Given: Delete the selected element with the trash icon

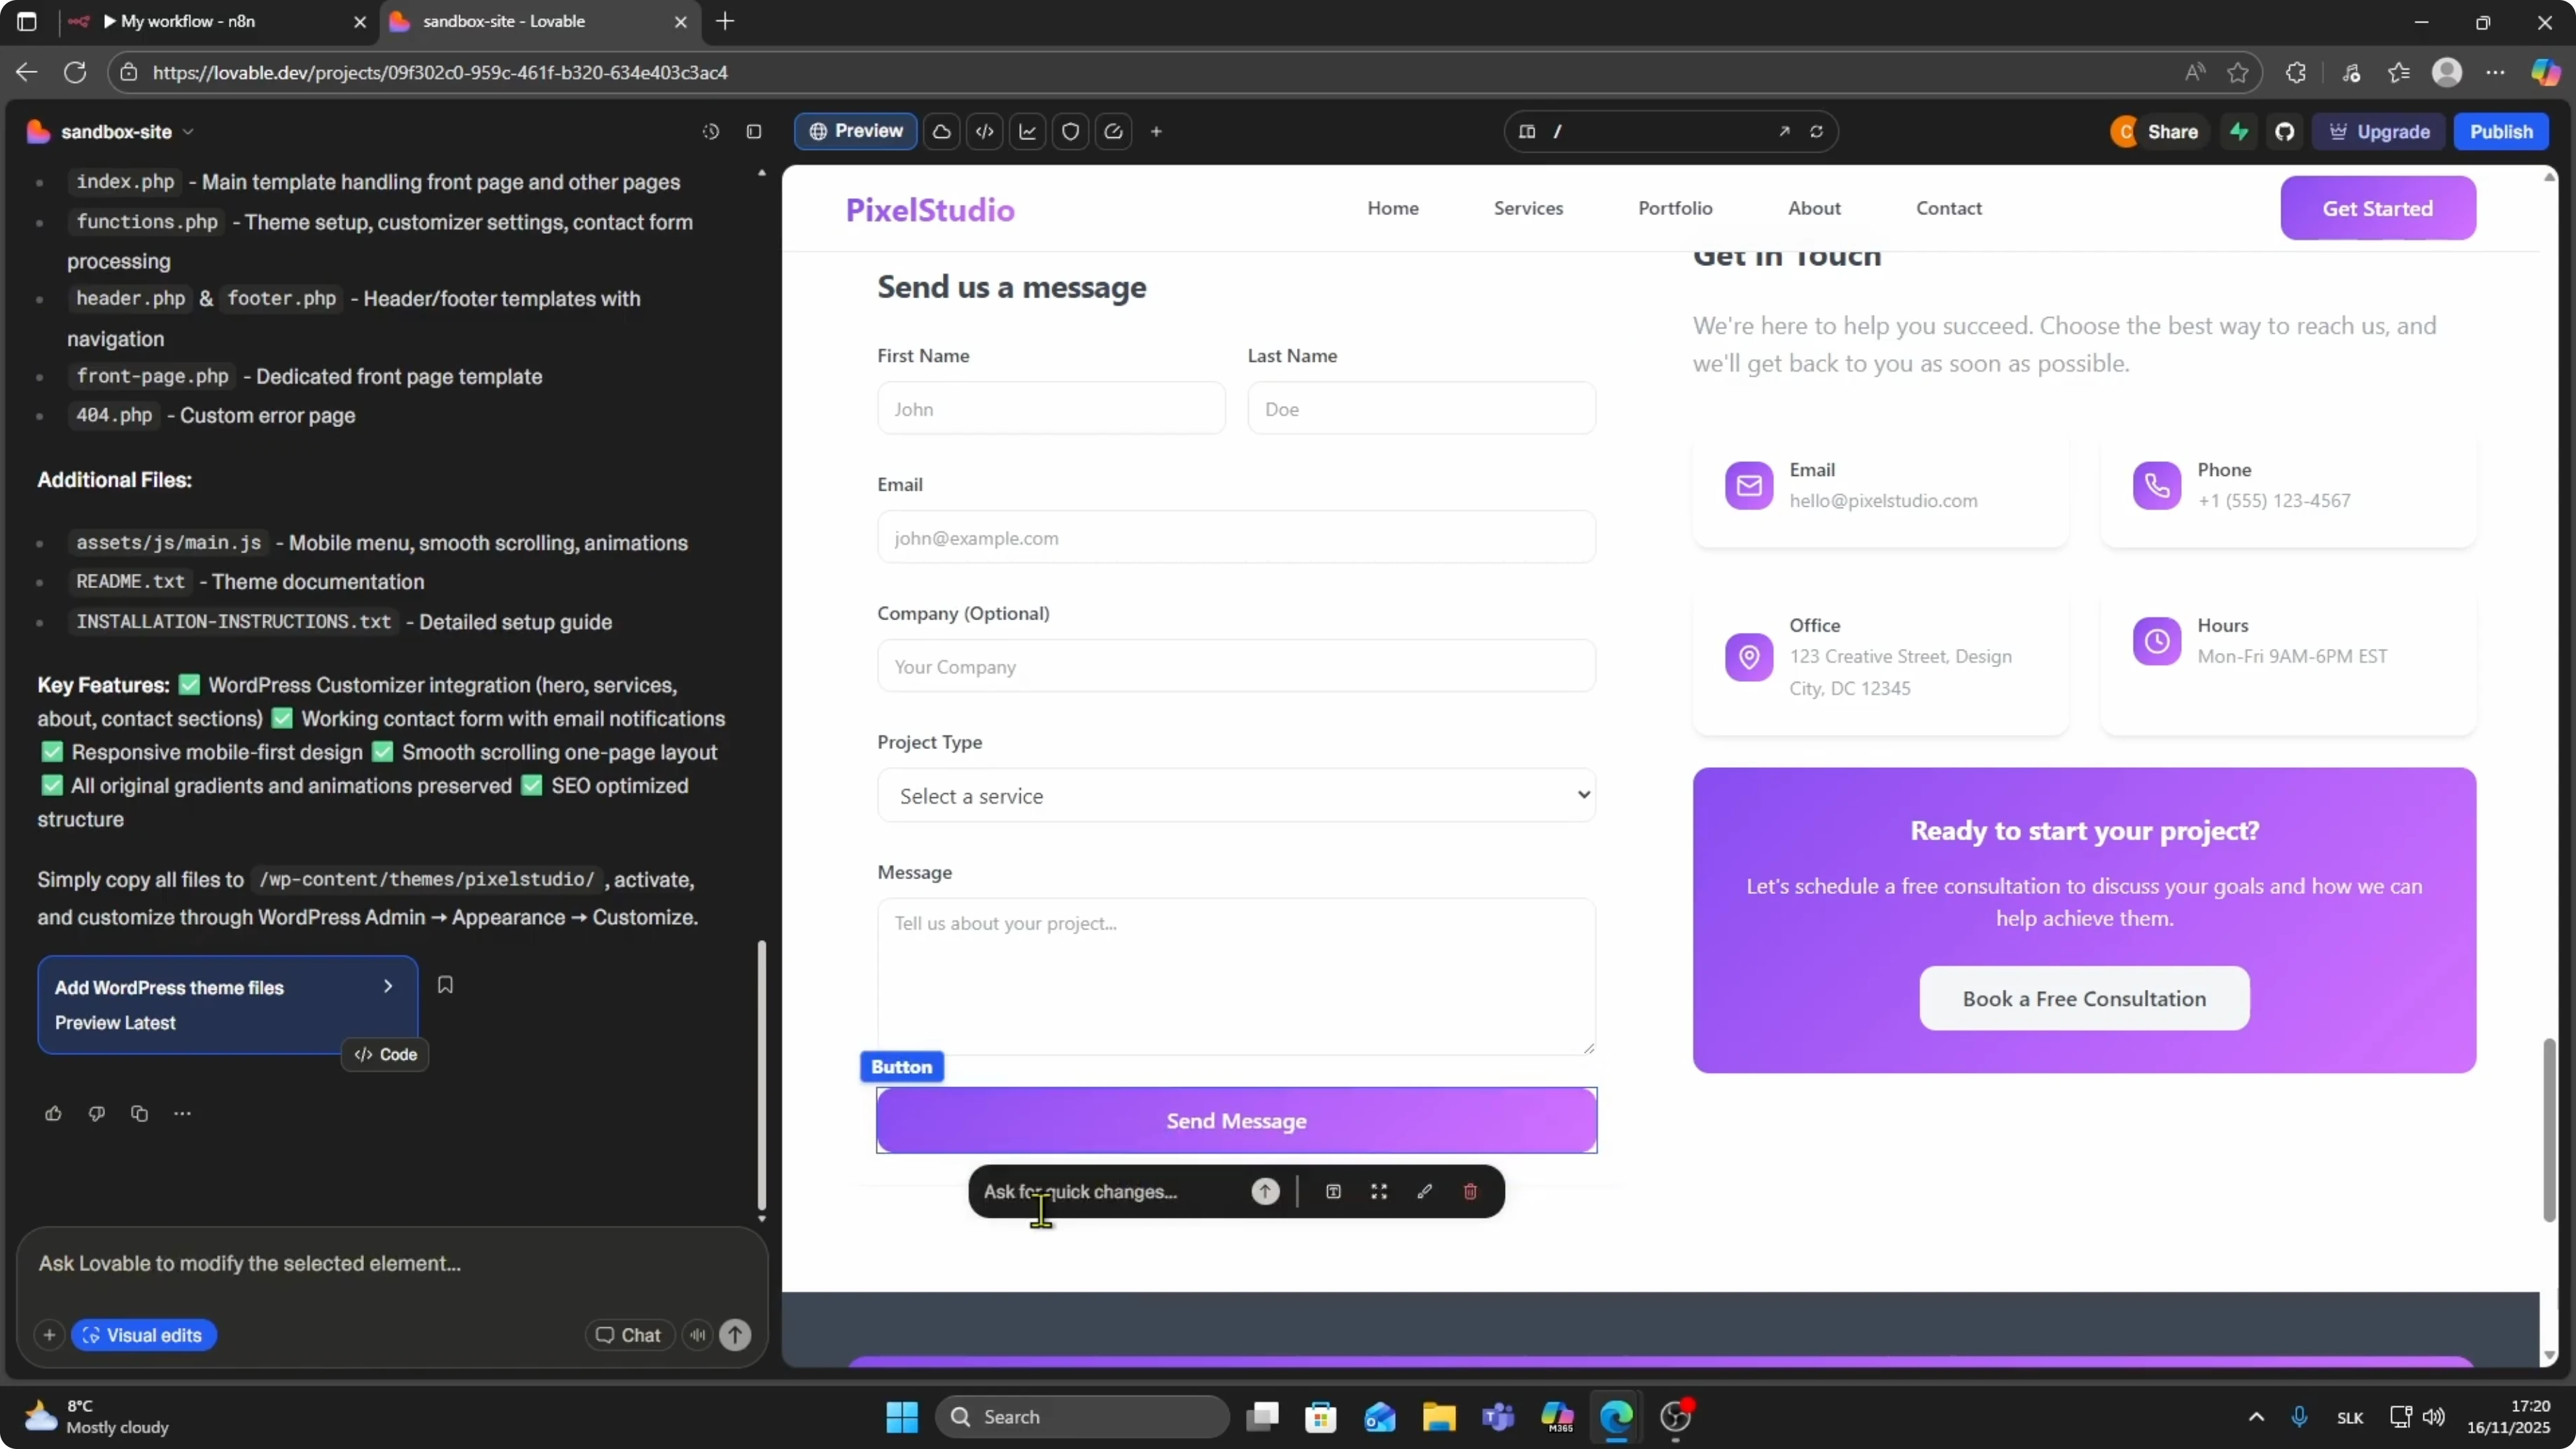Looking at the screenshot, I should (1470, 1191).
